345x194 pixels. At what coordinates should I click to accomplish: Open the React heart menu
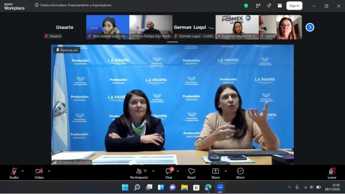(x=191, y=173)
